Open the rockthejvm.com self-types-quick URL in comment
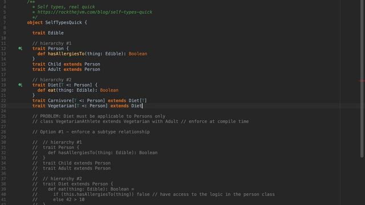365x205 pixels. click(95, 12)
